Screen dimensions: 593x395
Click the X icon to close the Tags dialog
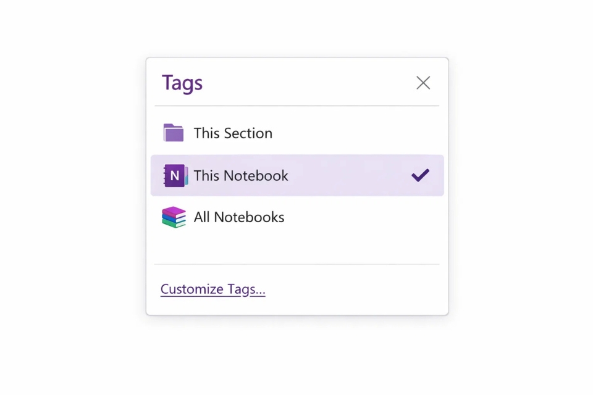click(423, 82)
